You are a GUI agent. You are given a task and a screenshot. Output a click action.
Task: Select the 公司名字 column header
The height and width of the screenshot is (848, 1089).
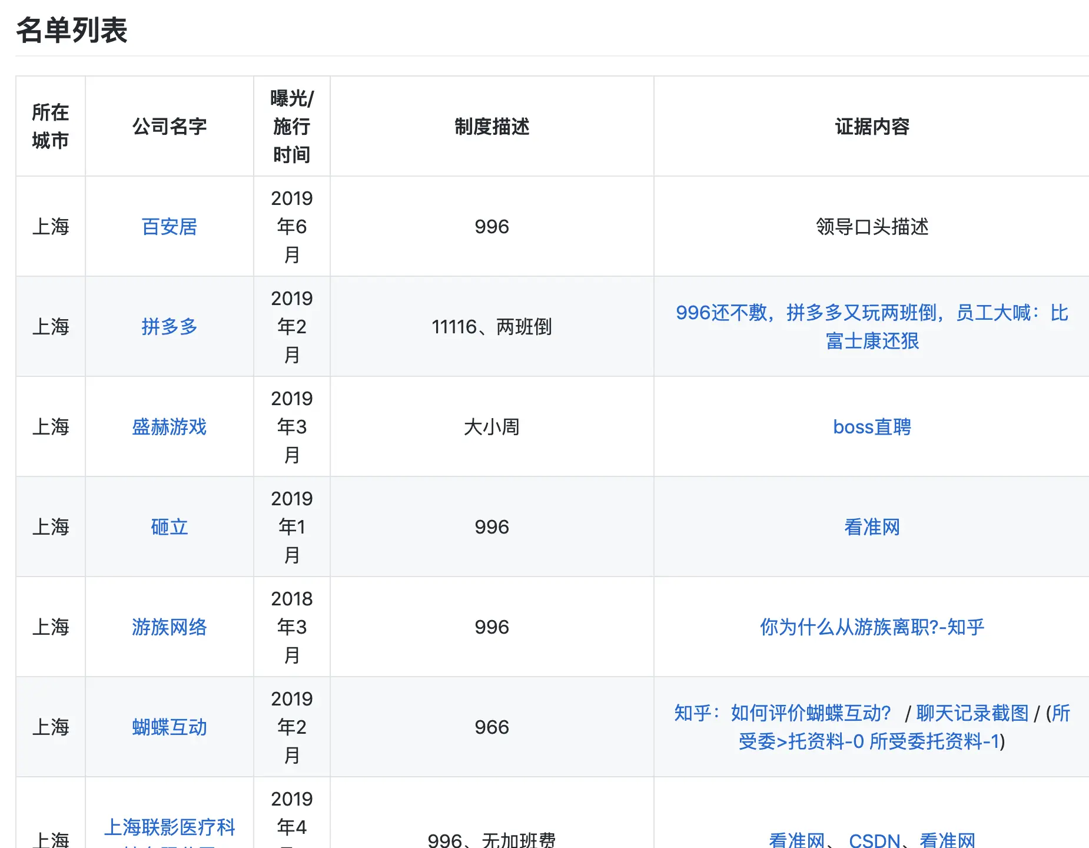(169, 127)
